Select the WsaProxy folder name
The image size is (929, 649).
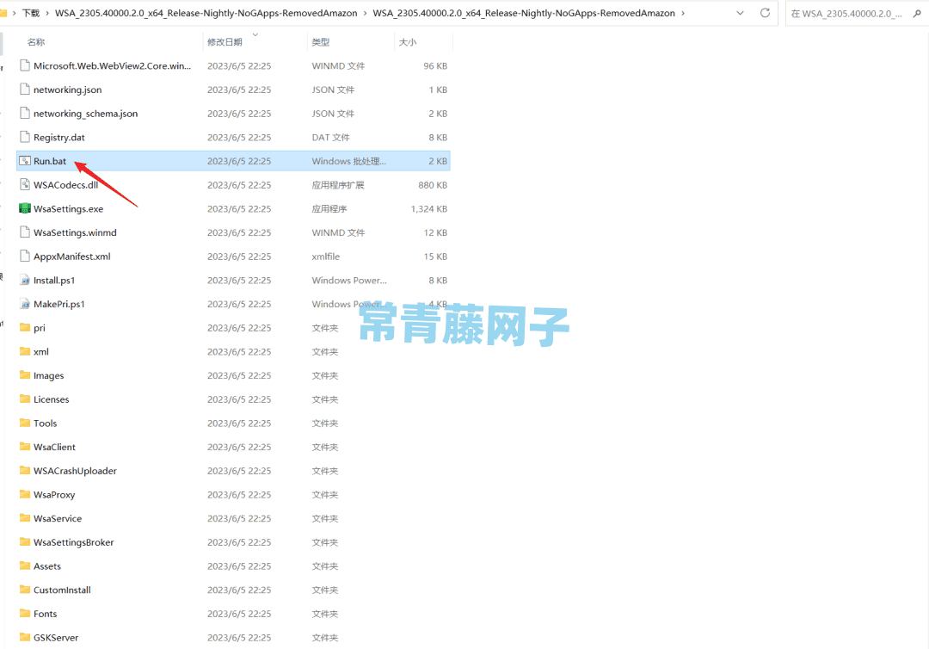pyautogui.click(x=54, y=494)
